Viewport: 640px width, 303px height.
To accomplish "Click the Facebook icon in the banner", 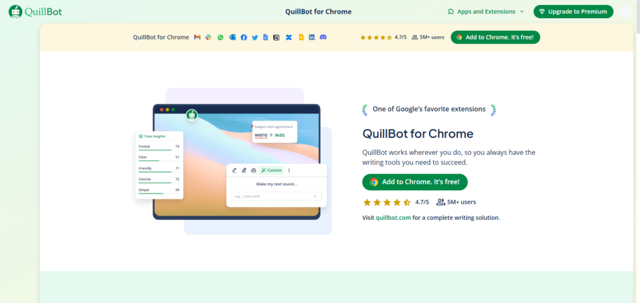I will coord(243,37).
